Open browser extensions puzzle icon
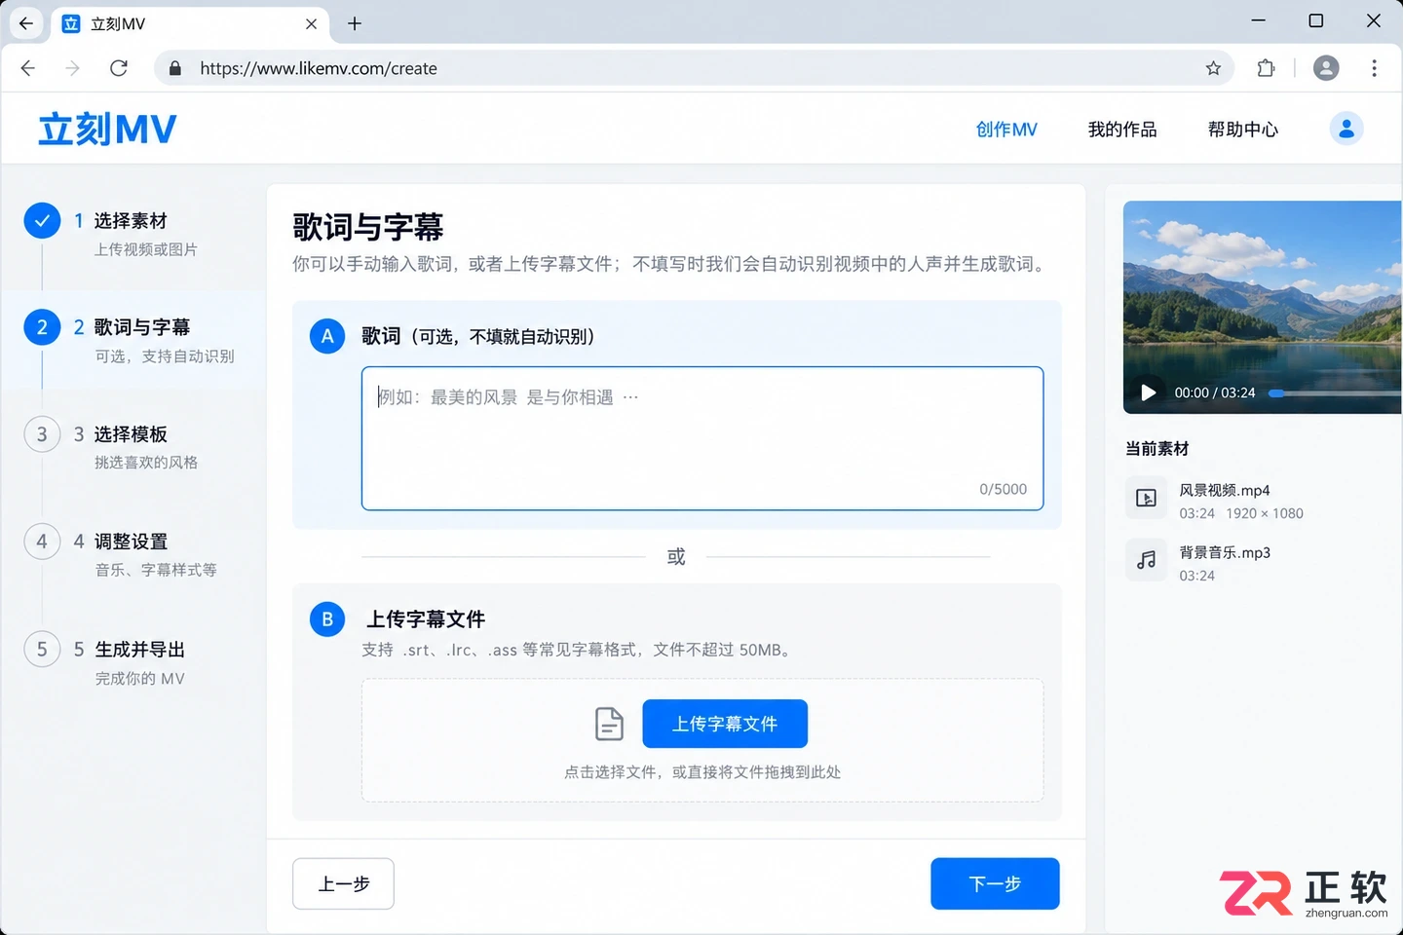The width and height of the screenshot is (1403, 935). (x=1266, y=68)
